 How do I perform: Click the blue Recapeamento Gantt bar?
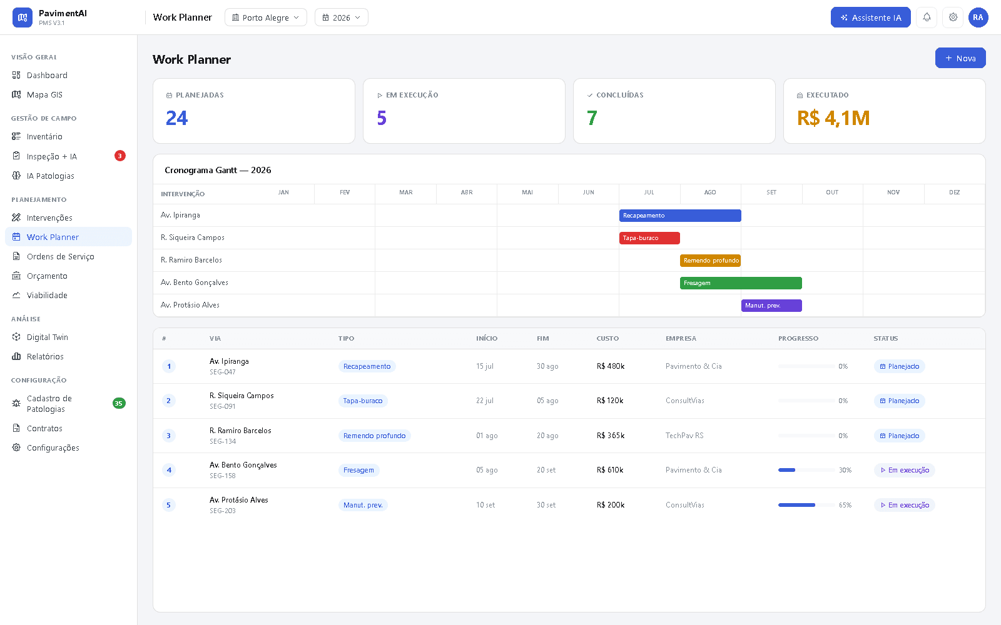pyautogui.click(x=680, y=216)
